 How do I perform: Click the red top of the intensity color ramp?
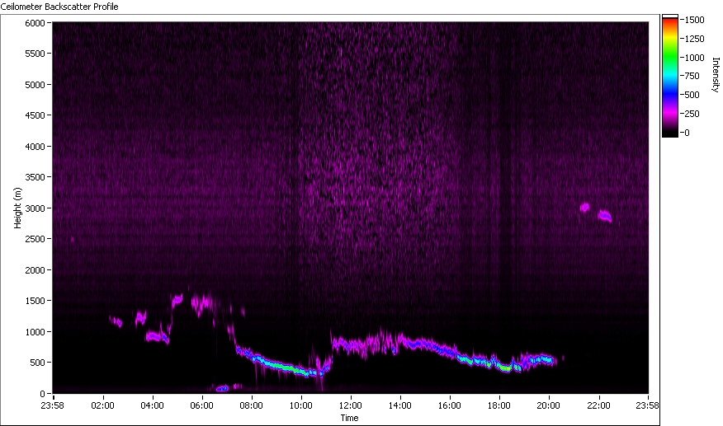670,21
